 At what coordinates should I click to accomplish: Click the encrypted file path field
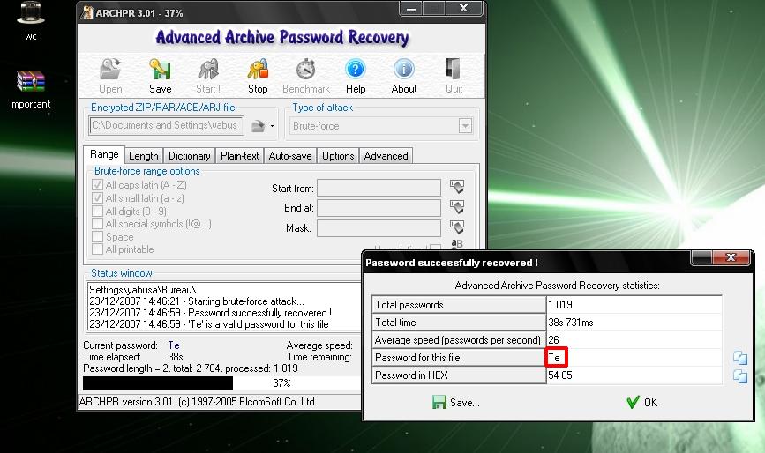167,126
